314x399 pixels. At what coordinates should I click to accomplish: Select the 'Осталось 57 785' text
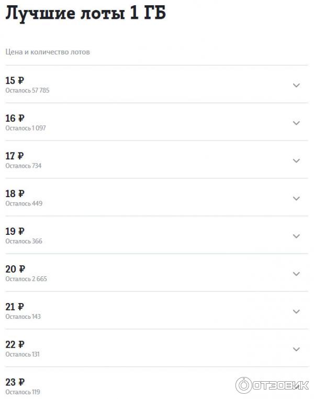(x=27, y=90)
